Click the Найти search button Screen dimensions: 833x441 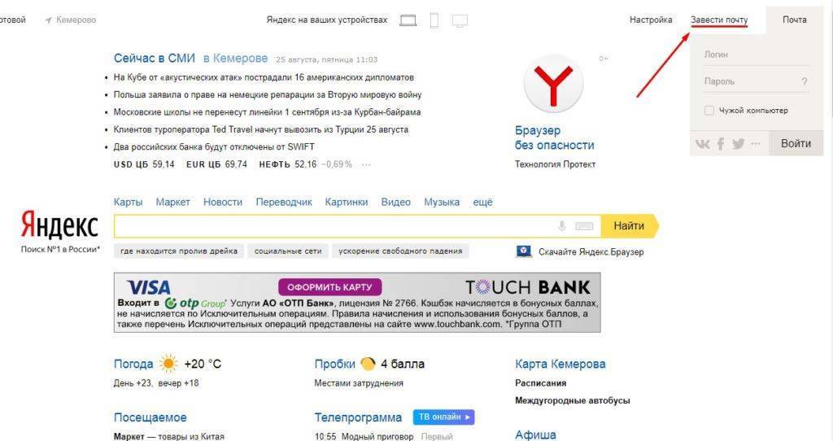tap(630, 226)
